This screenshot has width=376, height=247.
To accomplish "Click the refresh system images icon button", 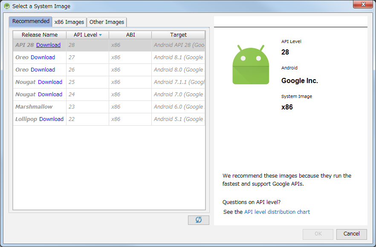I will click(x=199, y=220).
